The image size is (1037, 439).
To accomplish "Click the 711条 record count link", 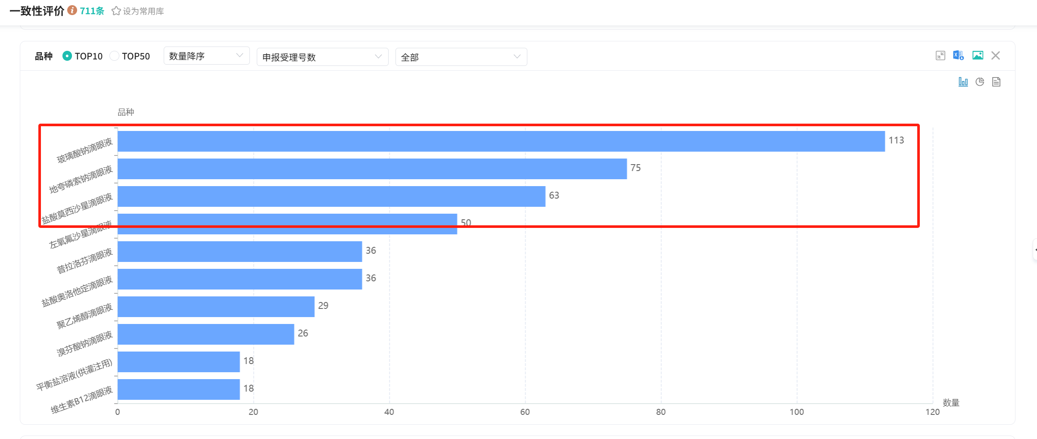I will 92,11.
